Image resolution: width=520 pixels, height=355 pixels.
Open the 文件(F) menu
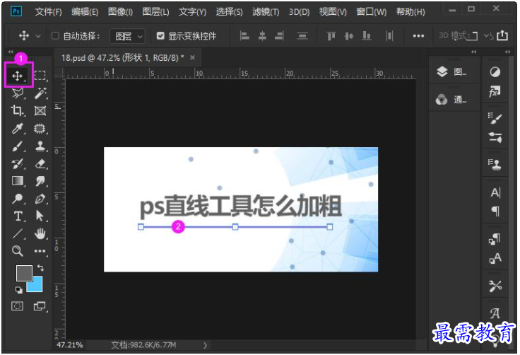pos(49,12)
